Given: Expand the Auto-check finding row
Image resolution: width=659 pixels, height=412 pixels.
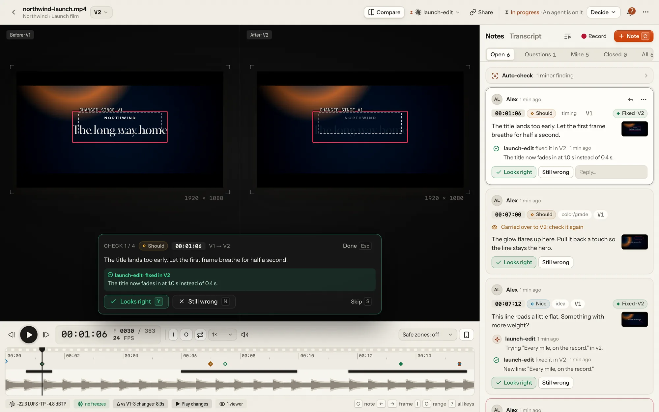Looking at the screenshot, I should click(x=569, y=75).
